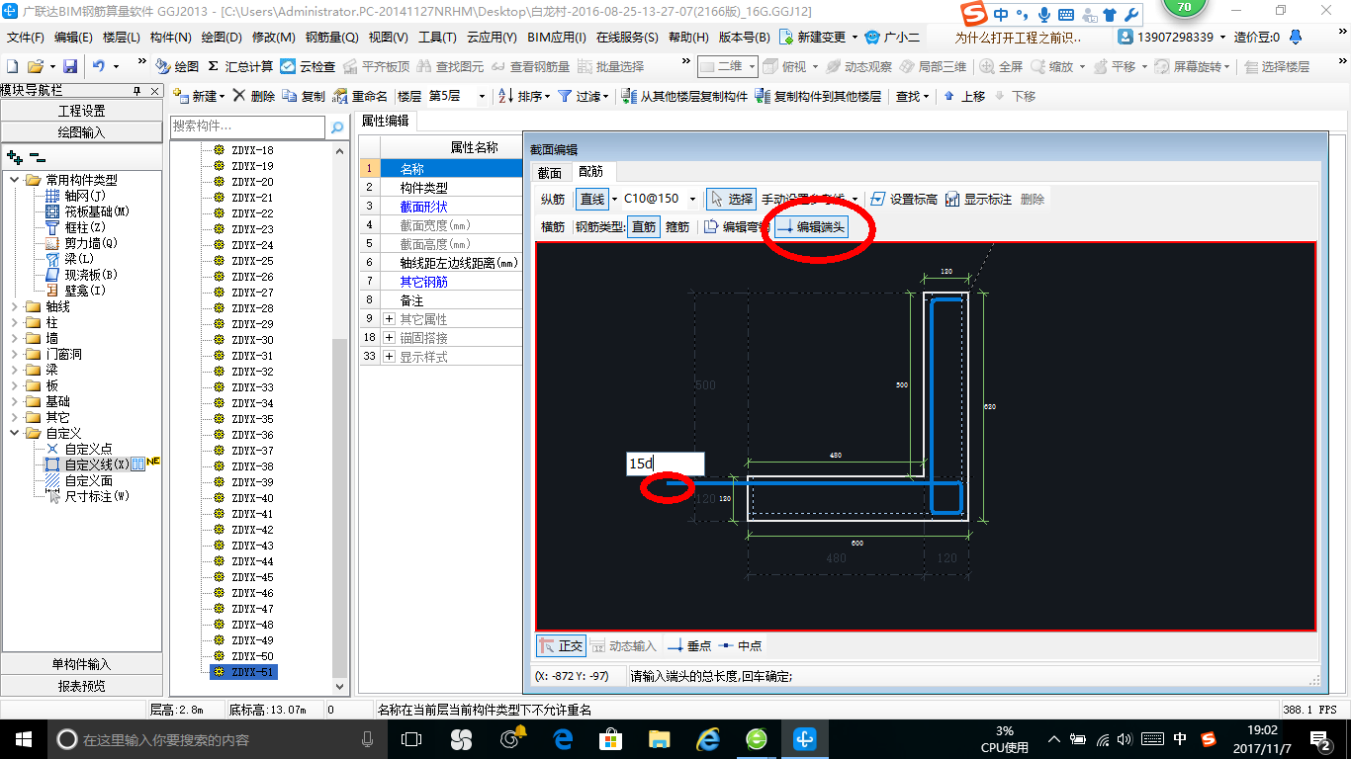Select ZDYX-40 in component list
Viewport: 1351px width, 759px height.
coord(252,498)
